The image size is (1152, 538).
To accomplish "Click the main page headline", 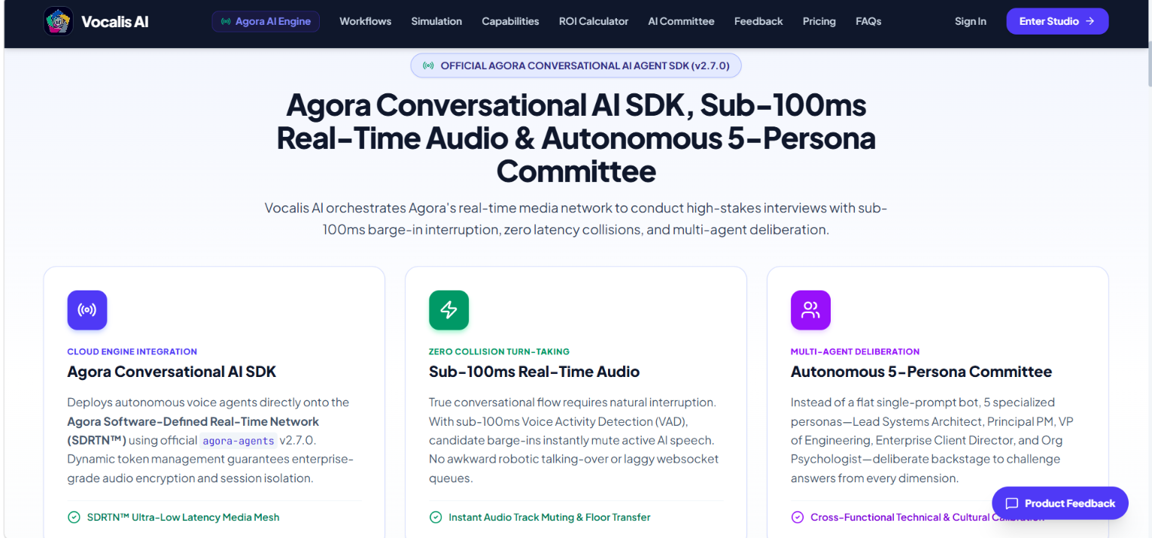I will [x=576, y=138].
